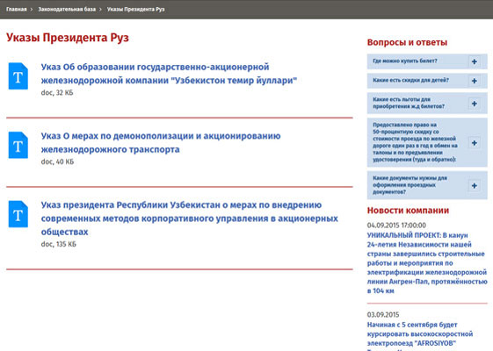Open decree Об образовании государственно-акционерной железнодорожной компании
The height and width of the screenshot is (351, 493).
tap(169, 74)
